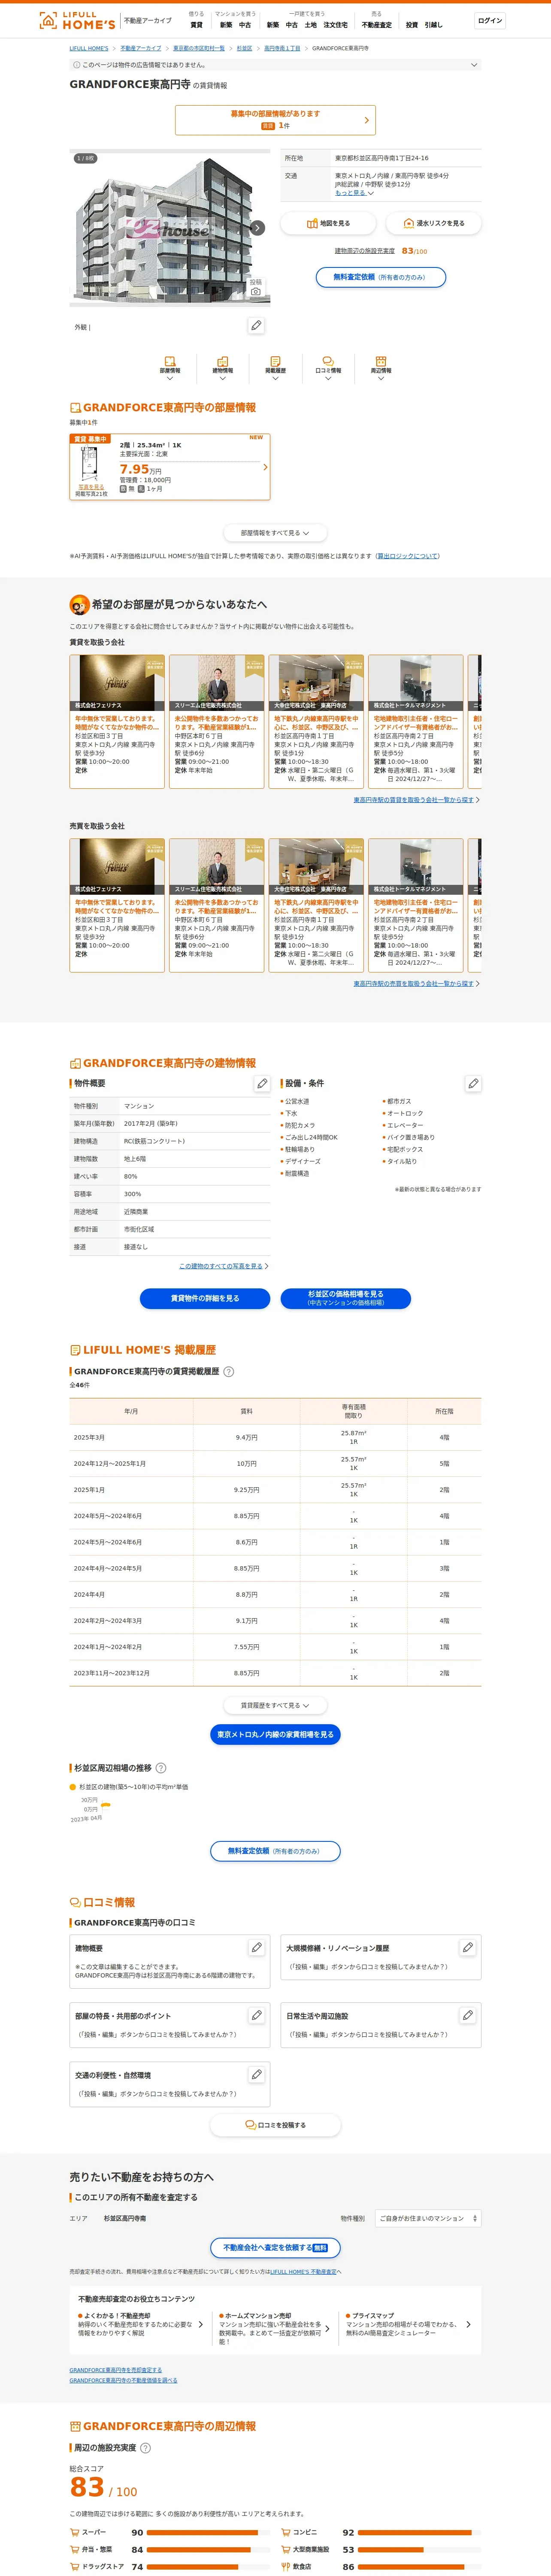
Task: Show next building photo with arrow
Action: (x=257, y=228)
